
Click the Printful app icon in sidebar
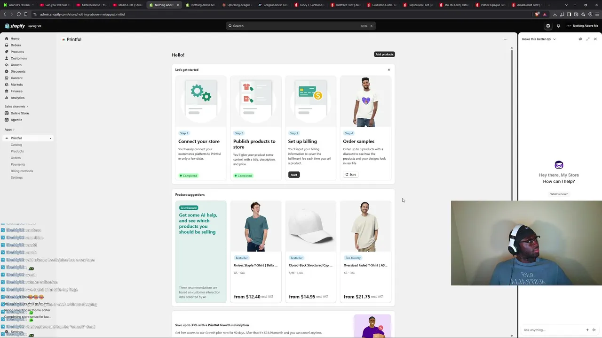tap(7, 138)
